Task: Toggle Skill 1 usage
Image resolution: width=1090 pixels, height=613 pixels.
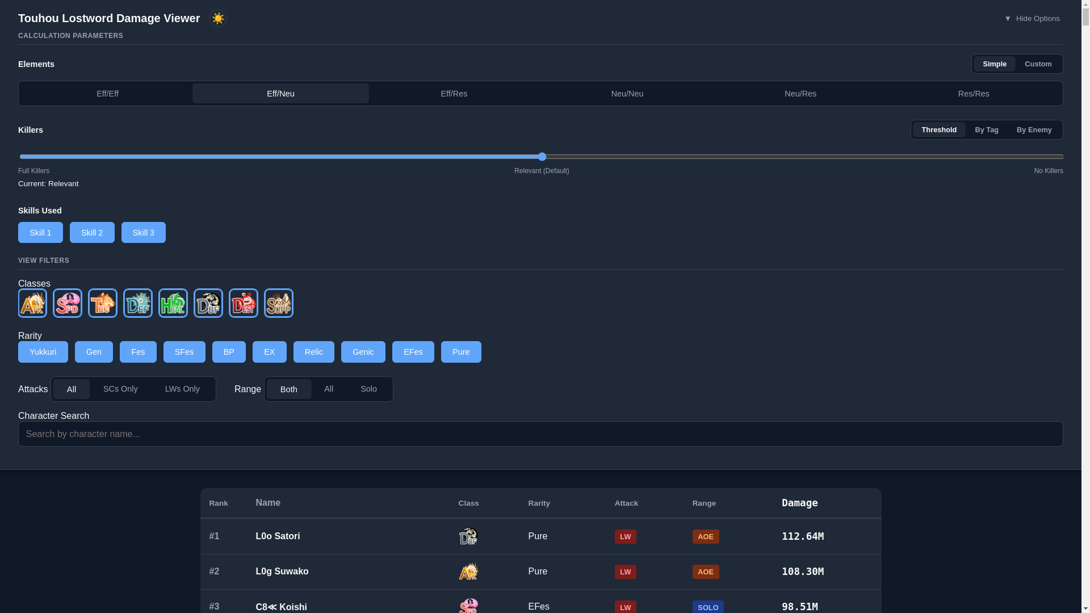Action: click(x=40, y=233)
